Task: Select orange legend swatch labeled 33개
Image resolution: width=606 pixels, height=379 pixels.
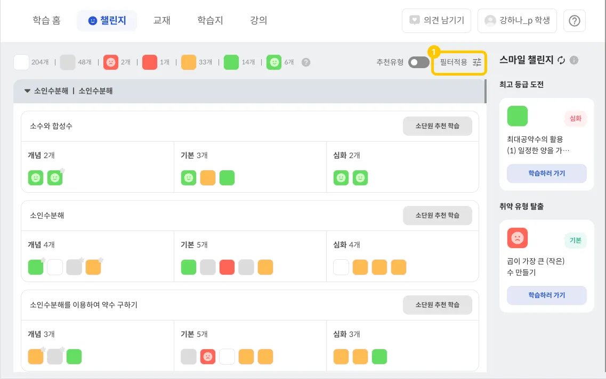Action: tap(189, 62)
